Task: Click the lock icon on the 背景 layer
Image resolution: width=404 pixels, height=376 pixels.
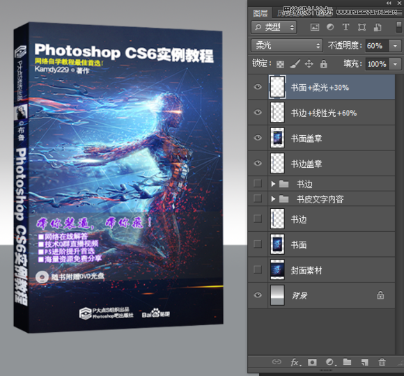Action: pyautogui.click(x=380, y=295)
